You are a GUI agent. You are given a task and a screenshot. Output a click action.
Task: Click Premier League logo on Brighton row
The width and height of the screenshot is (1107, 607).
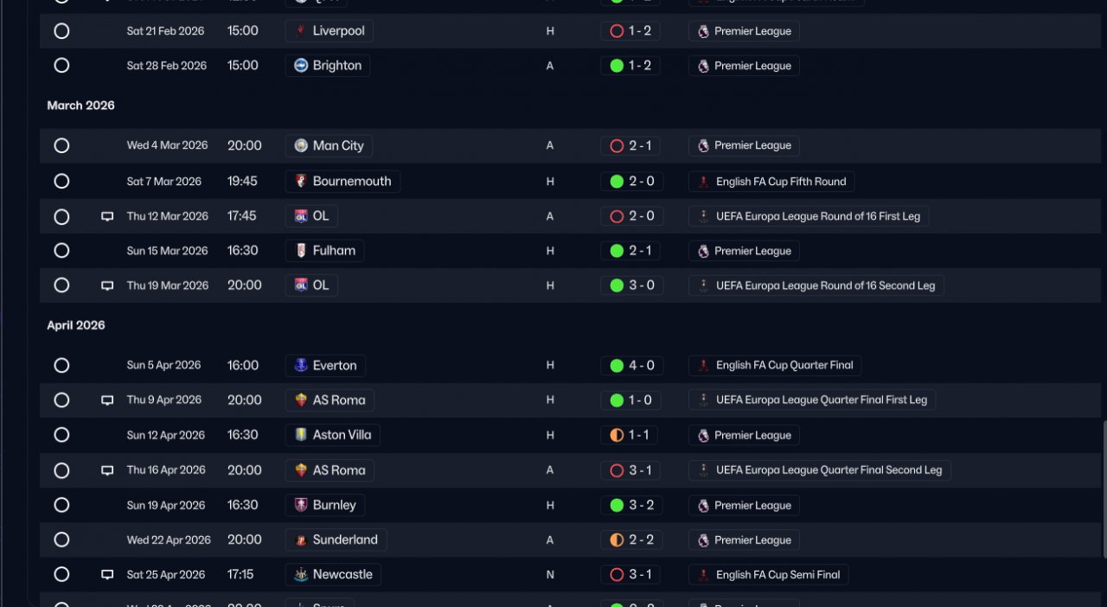pyautogui.click(x=703, y=66)
